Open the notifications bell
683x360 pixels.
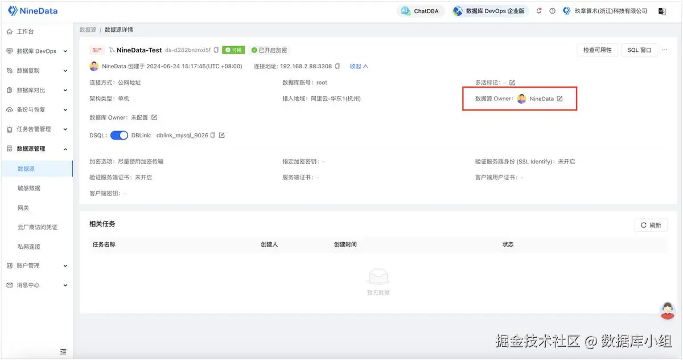[539, 11]
